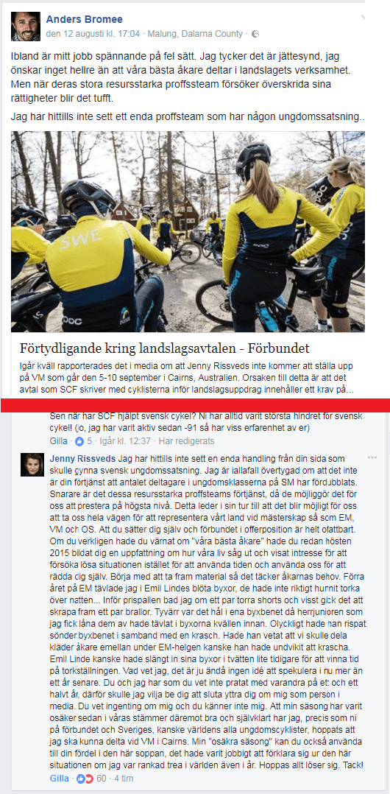The height and width of the screenshot is (794, 390).
Task: Click the post timestamp den 12 augusti
Action: click(93, 34)
